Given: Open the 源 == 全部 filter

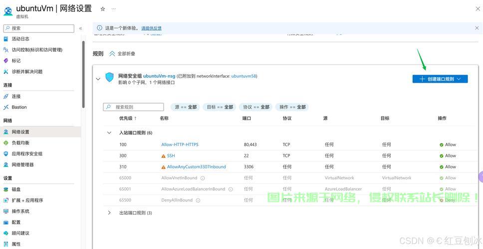Looking at the screenshot, I should click(186, 107).
